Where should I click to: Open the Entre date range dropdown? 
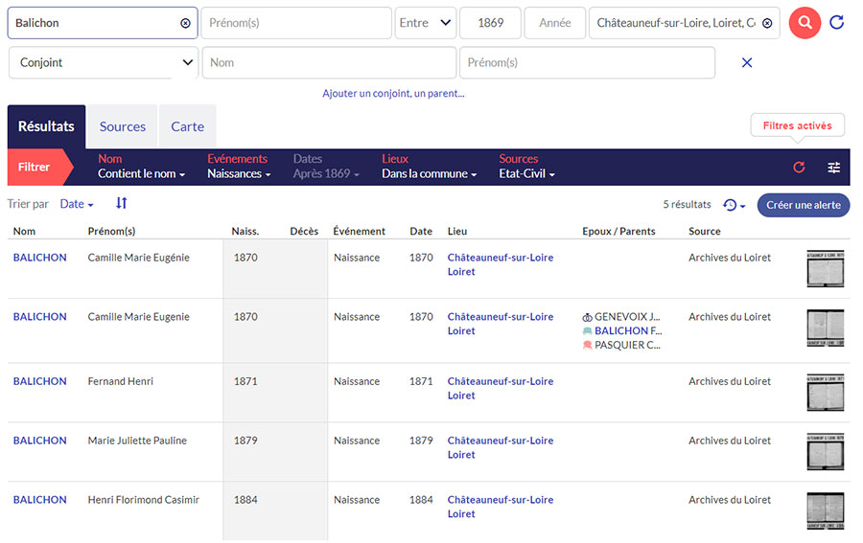pyautogui.click(x=426, y=23)
